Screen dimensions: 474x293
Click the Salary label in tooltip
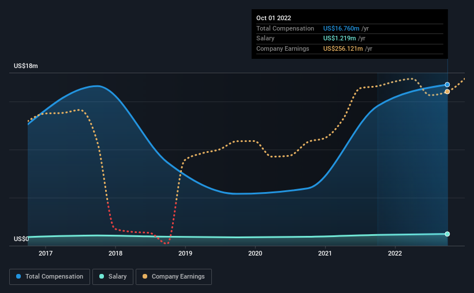point(266,39)
